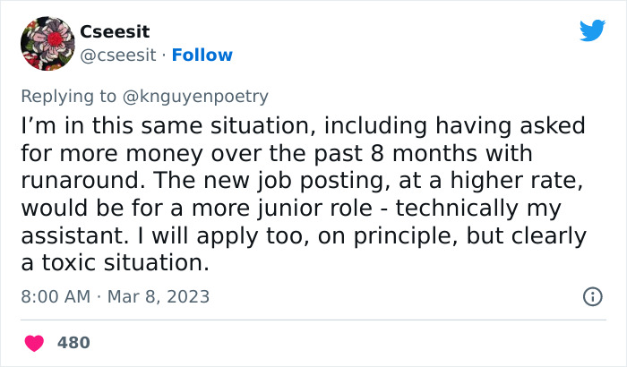
Task: Open the info icon beside the timestamp
Action: [592, 296]
